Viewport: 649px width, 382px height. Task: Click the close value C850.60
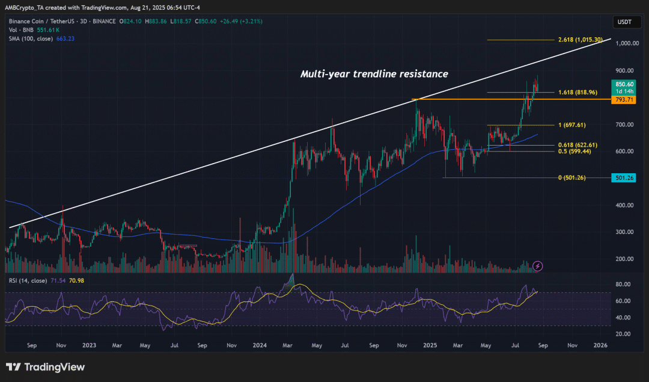206,21
